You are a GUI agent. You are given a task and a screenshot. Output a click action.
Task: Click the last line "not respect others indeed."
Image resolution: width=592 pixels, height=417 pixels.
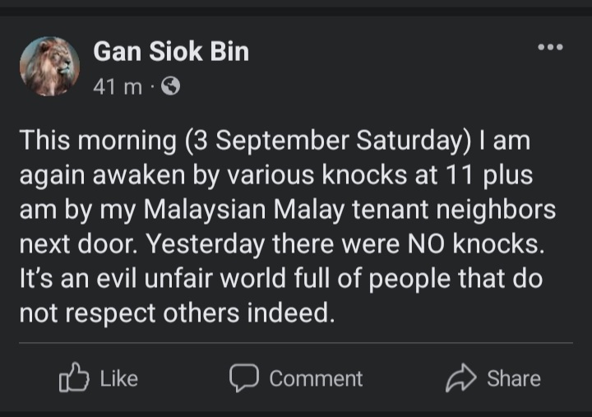pyautogui.click(x=176, y=314)
